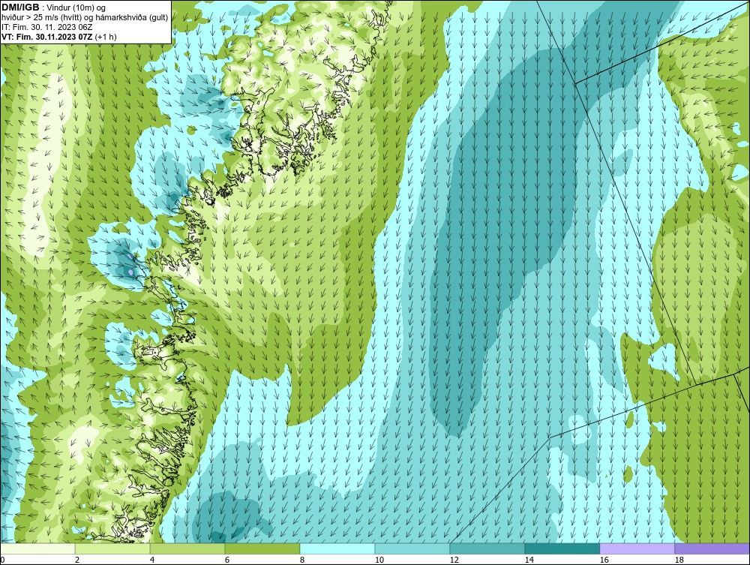The height and width of the screenshot is (565, 750).
Task: Click the purple legend swatch above 18 m/s
Action: [712, 548]
